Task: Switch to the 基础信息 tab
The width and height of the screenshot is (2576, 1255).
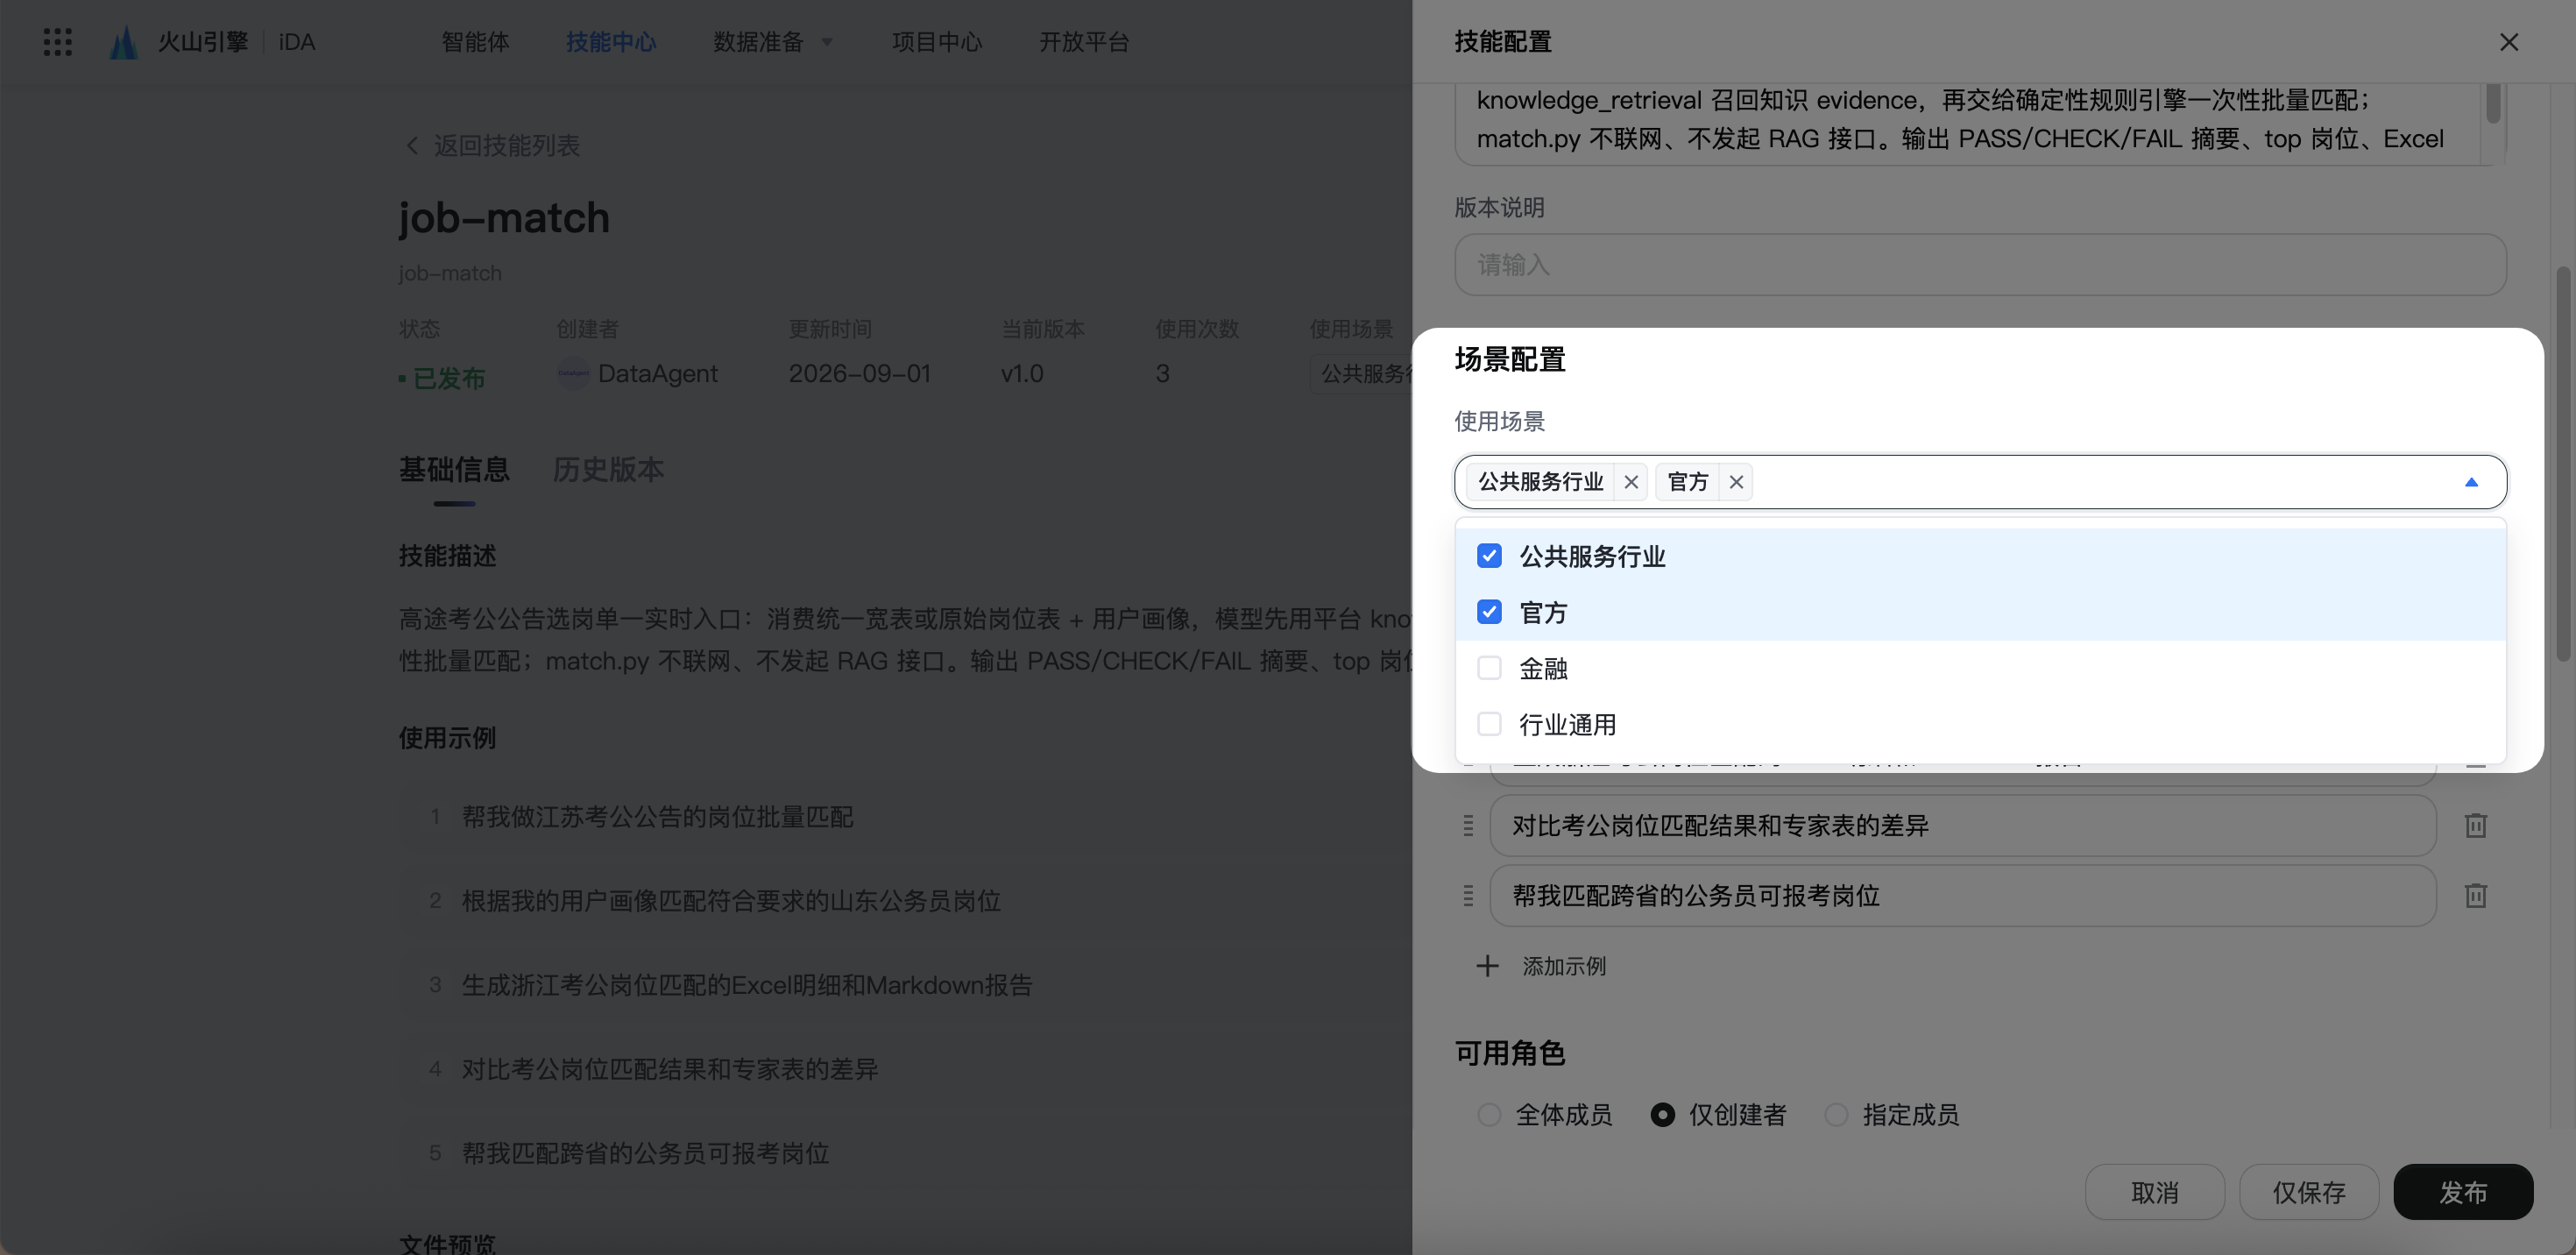Action: coord(454,469)
